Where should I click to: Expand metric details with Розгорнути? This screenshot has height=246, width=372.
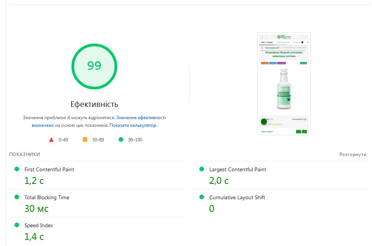click(x=352, y=154)
